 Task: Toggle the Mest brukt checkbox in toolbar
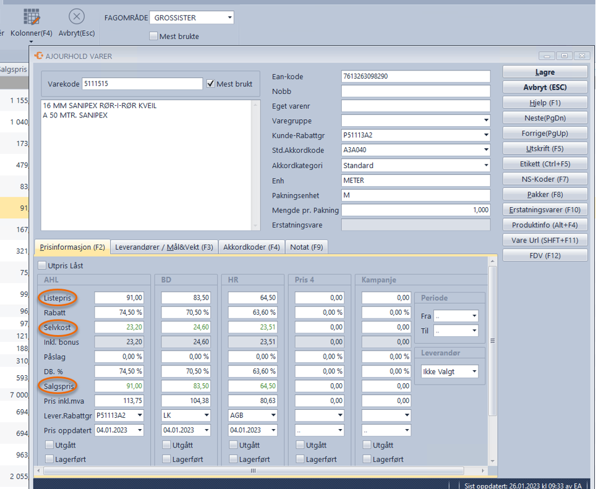154,36
